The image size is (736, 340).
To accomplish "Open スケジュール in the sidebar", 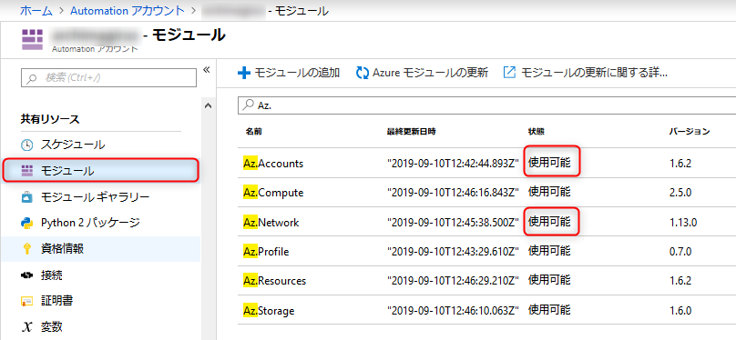I will click(x=73, y=145).
